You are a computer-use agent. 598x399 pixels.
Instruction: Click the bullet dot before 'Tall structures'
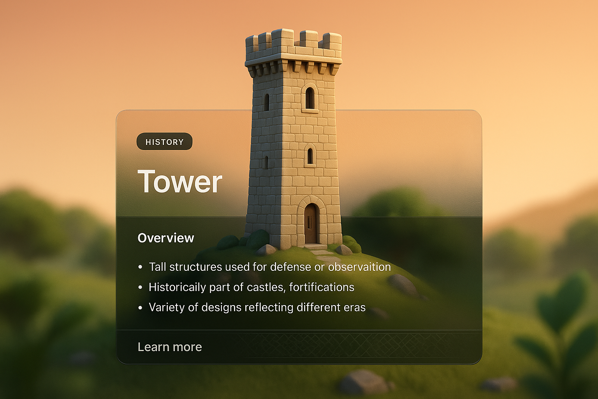coord(140,267)
